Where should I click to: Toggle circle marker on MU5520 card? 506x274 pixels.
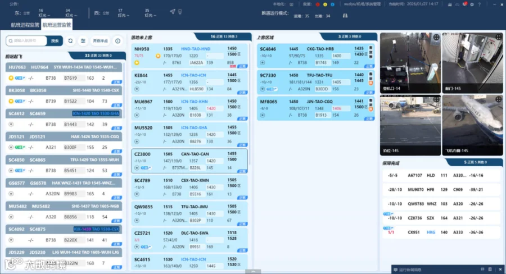[137, 141]
